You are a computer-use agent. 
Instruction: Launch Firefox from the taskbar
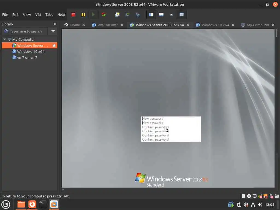32,205
